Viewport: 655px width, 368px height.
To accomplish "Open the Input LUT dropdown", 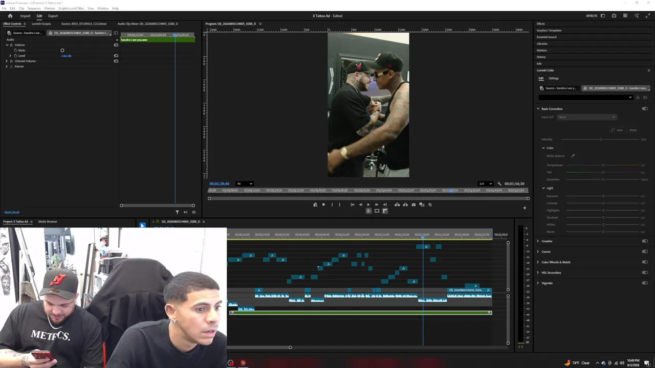I will point(586,117).
